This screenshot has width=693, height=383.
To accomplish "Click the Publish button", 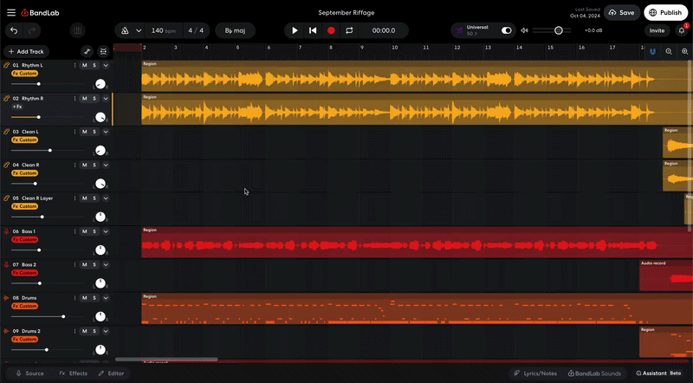I will [665, 13].
